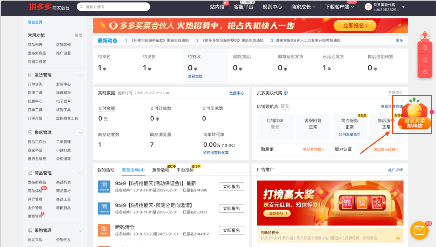436x247 pixels.
Task: Open the 打榜赢大奖 ad banner
Action: click(330, 203)
